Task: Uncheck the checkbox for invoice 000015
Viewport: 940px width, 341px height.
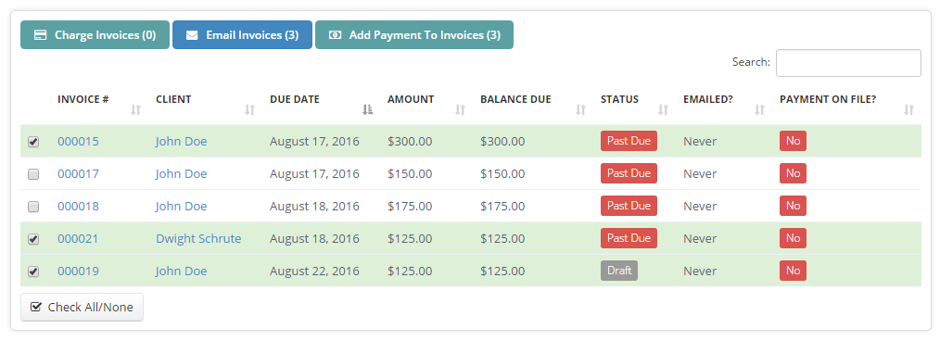Action: pos(33,142)
